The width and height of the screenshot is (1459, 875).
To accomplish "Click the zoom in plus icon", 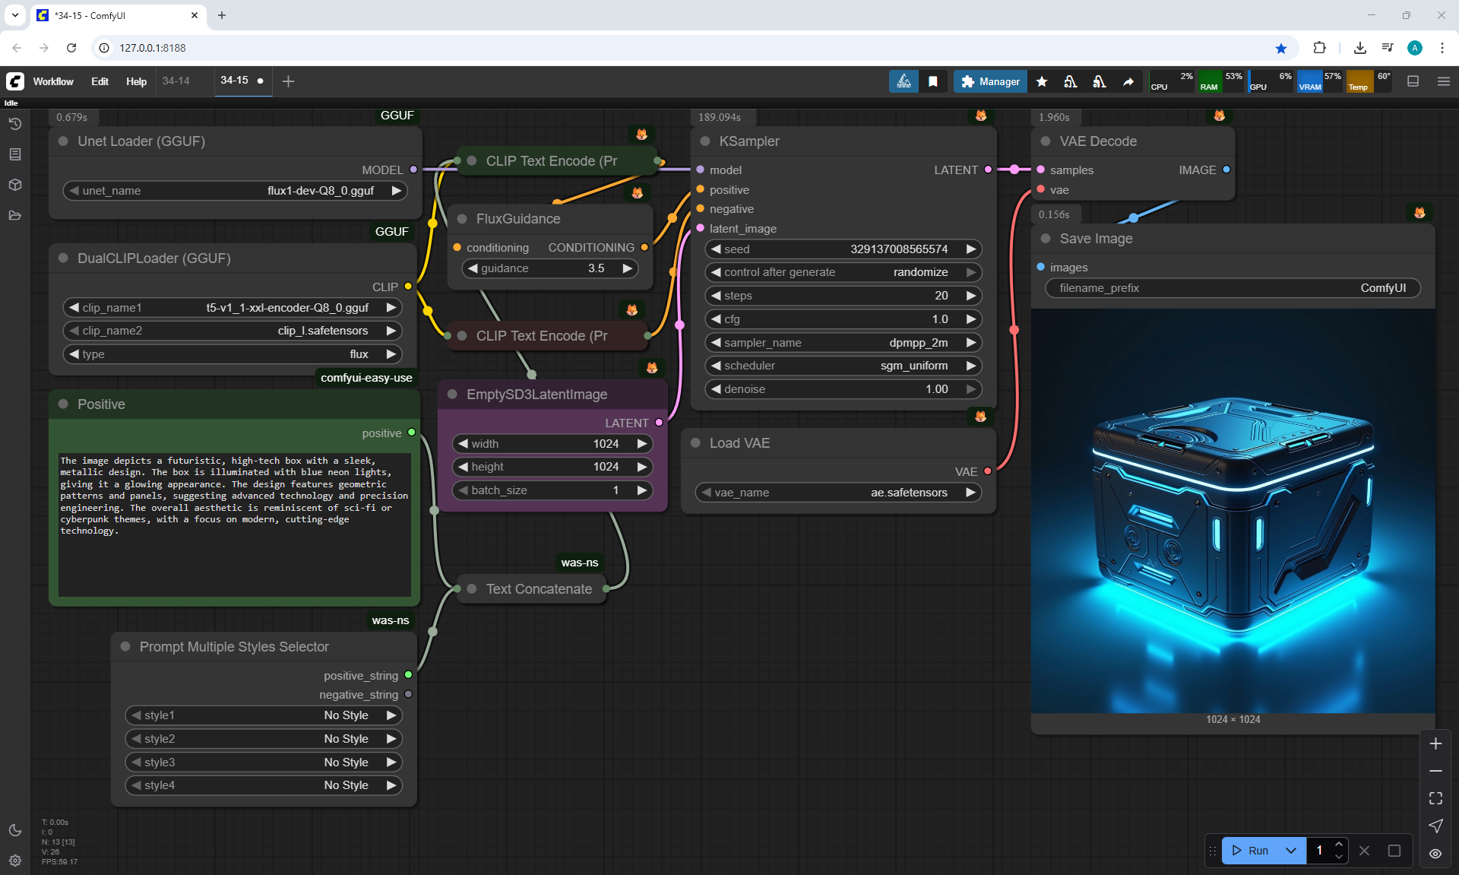I will click(x=1435, y=743).
